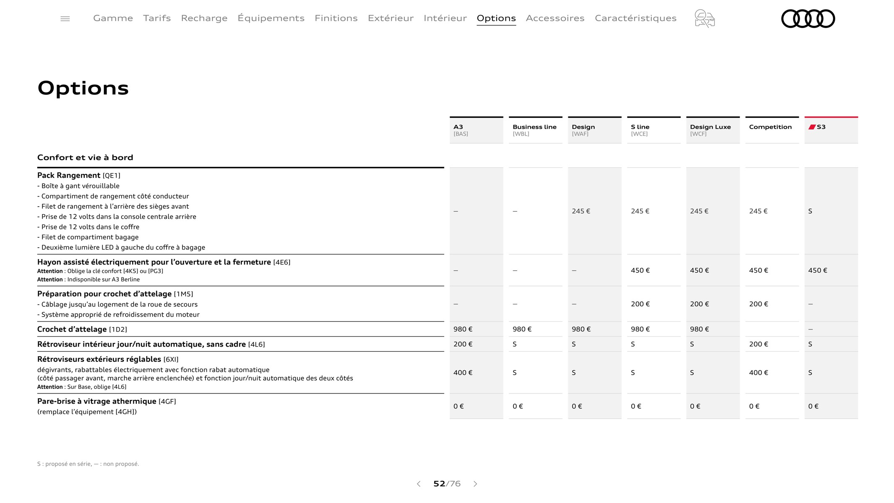Click 'Prise de 12 volts dans le coffre'

(88, 227)
